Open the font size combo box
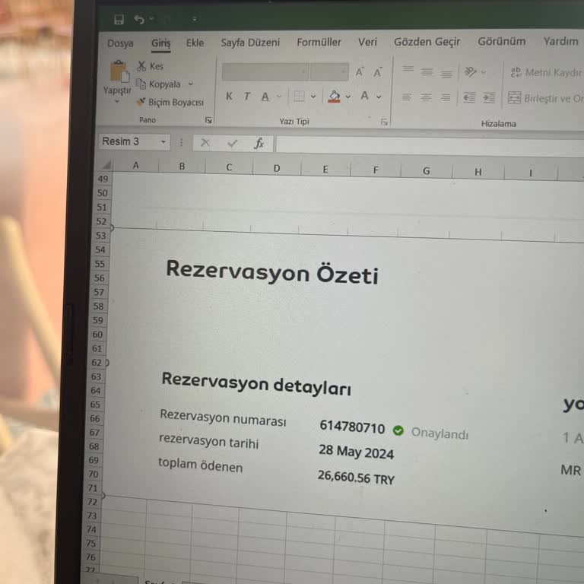This screenshot has width=584, height=584. click(x=329, y=72)
